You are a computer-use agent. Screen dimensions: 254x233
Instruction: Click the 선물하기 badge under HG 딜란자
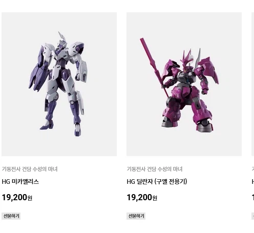[136, 216]
